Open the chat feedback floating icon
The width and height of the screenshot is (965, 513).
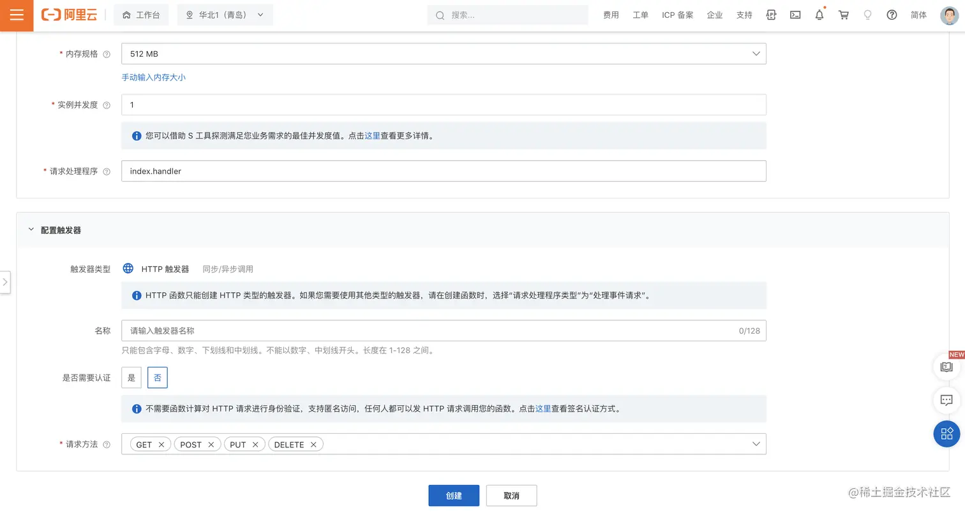point(946,401)
